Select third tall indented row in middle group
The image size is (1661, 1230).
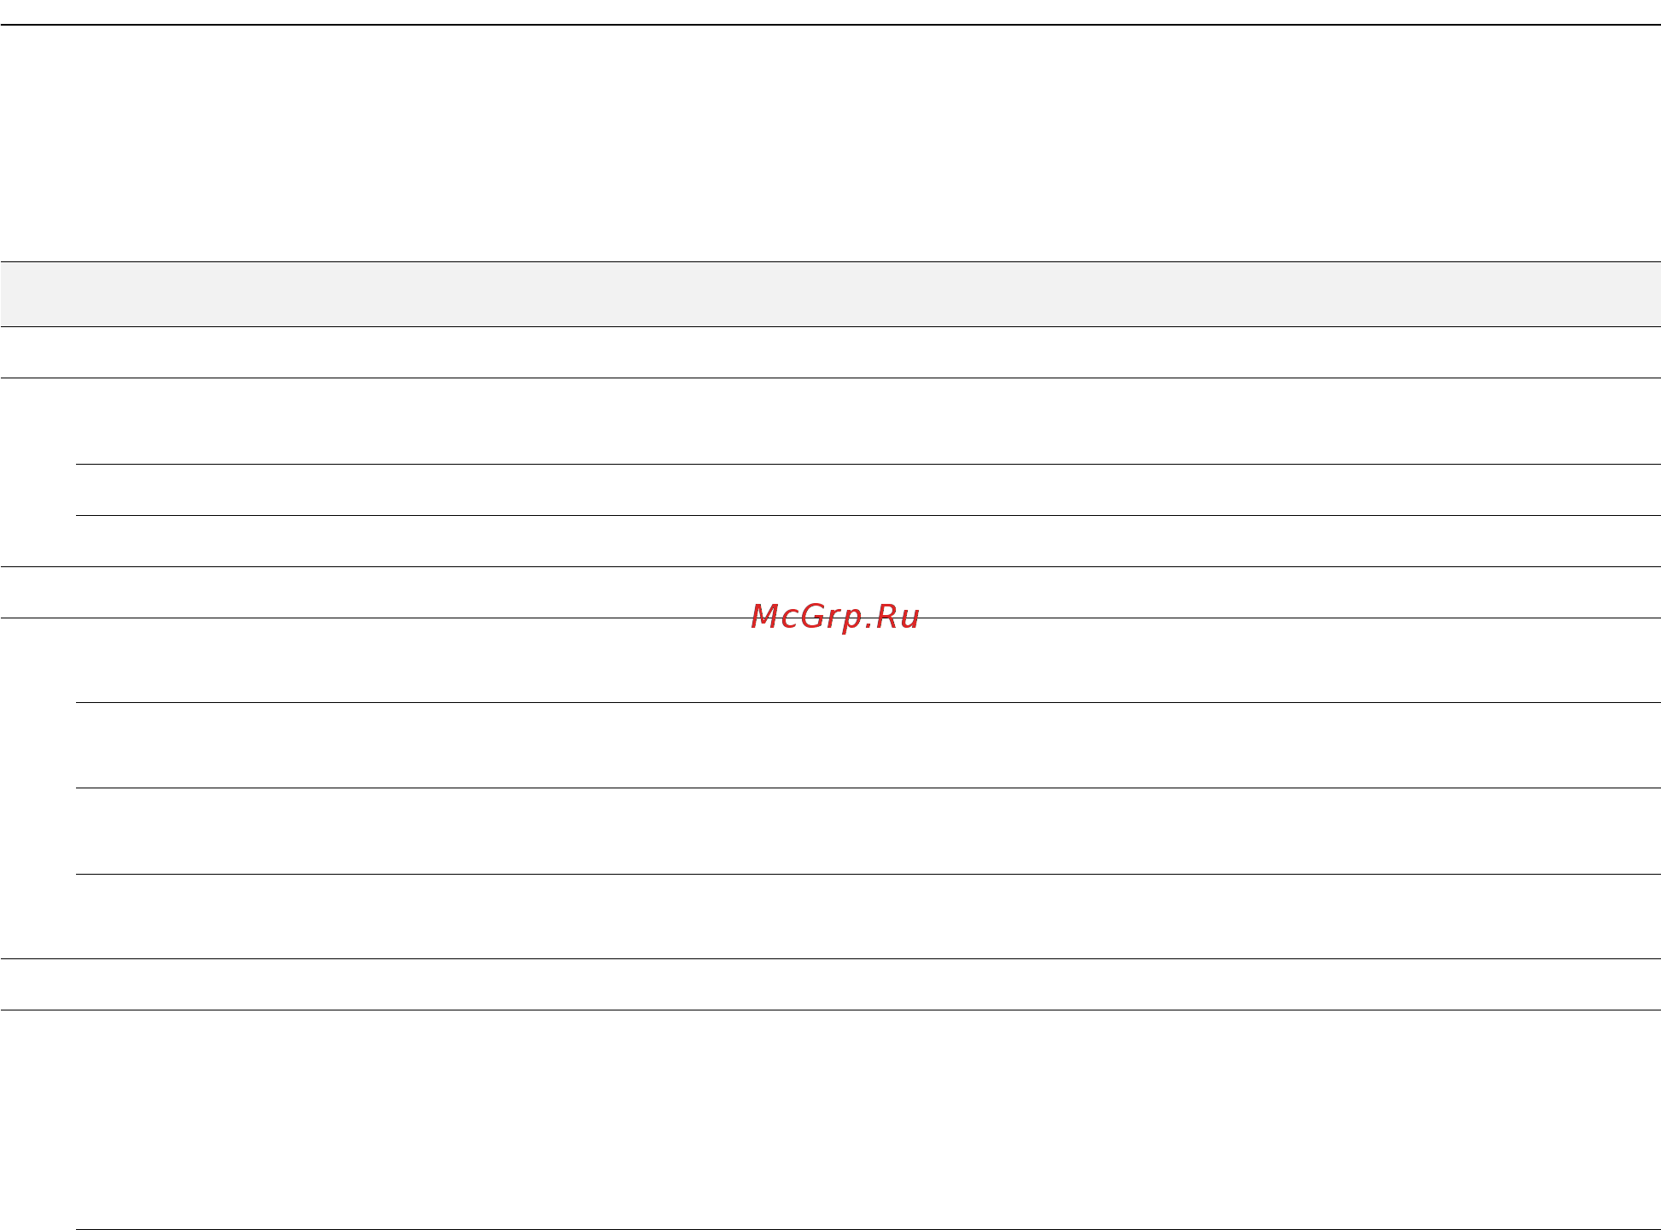coord(869,831)
